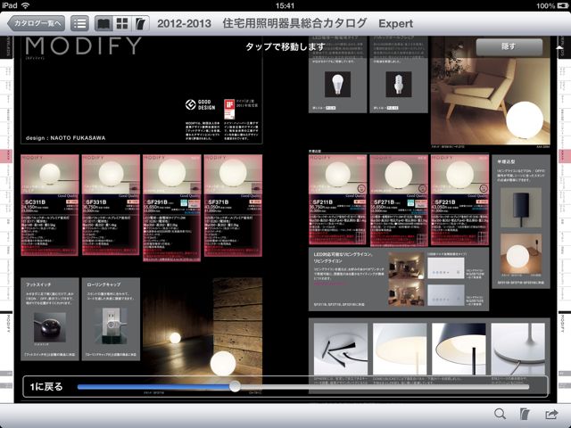Tap 1に戻る to return to page 1
Screen dimensions: 571x428
(46, 386)
